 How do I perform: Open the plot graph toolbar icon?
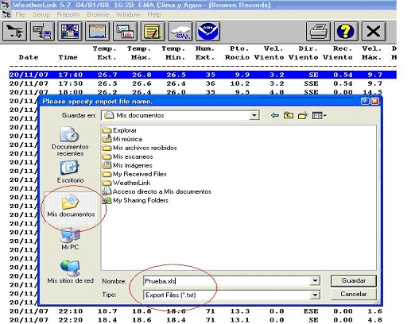pyautogui.click(x=98, y=32)
